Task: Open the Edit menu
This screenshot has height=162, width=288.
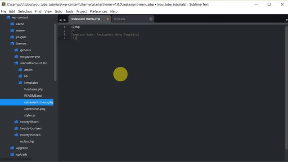Action: coord(12,11)
